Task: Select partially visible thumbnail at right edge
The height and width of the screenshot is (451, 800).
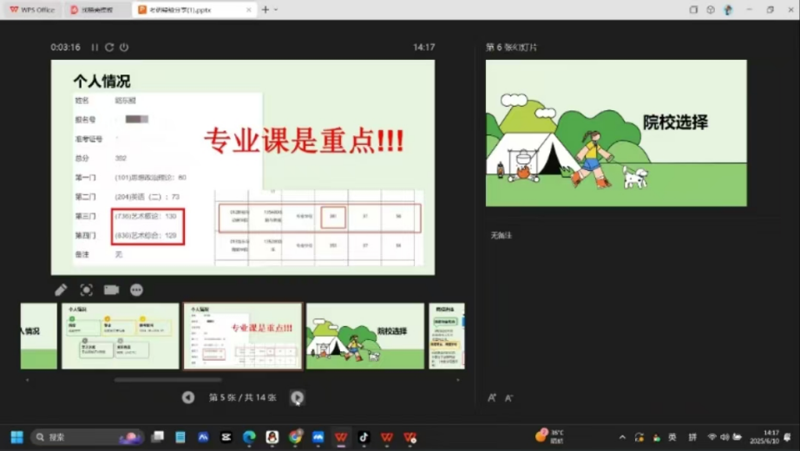Action: click(x=447, y=337)
